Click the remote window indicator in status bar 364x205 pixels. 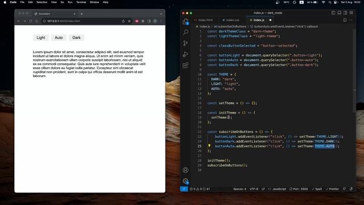[184, 189]
